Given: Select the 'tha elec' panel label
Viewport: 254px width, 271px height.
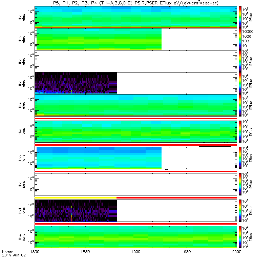Looking at the screenshot, I should coord(22,17).
